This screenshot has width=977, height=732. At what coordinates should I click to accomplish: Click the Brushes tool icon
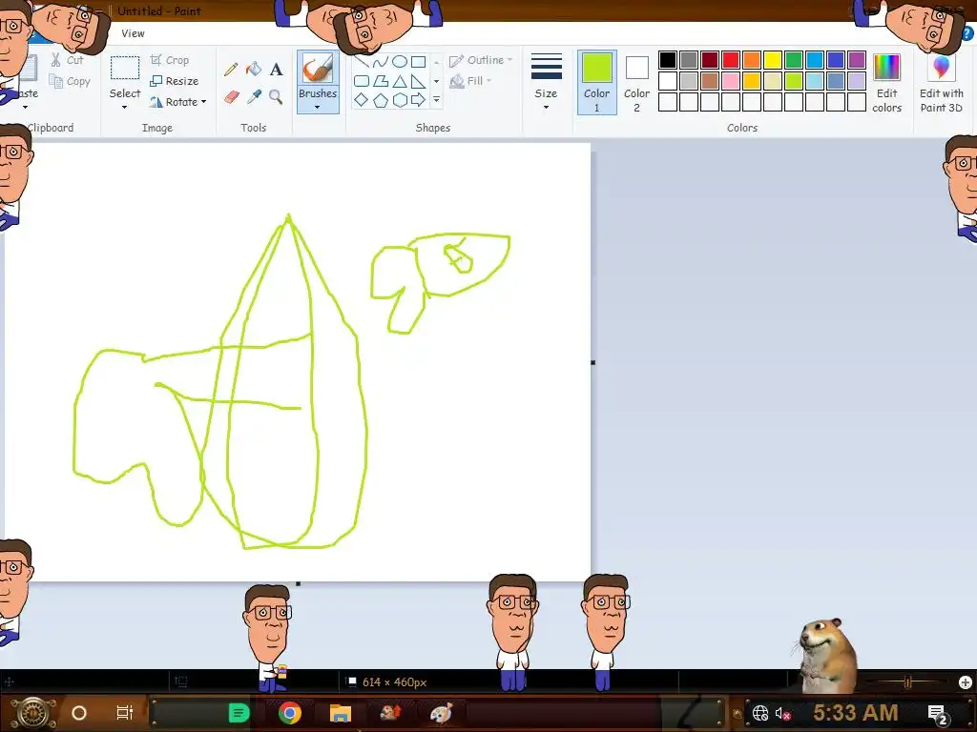[x=318, y=69]
